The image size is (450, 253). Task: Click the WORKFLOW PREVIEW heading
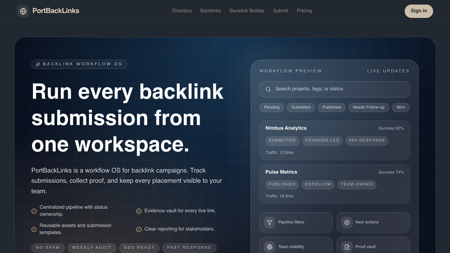[x=291, y=71]
